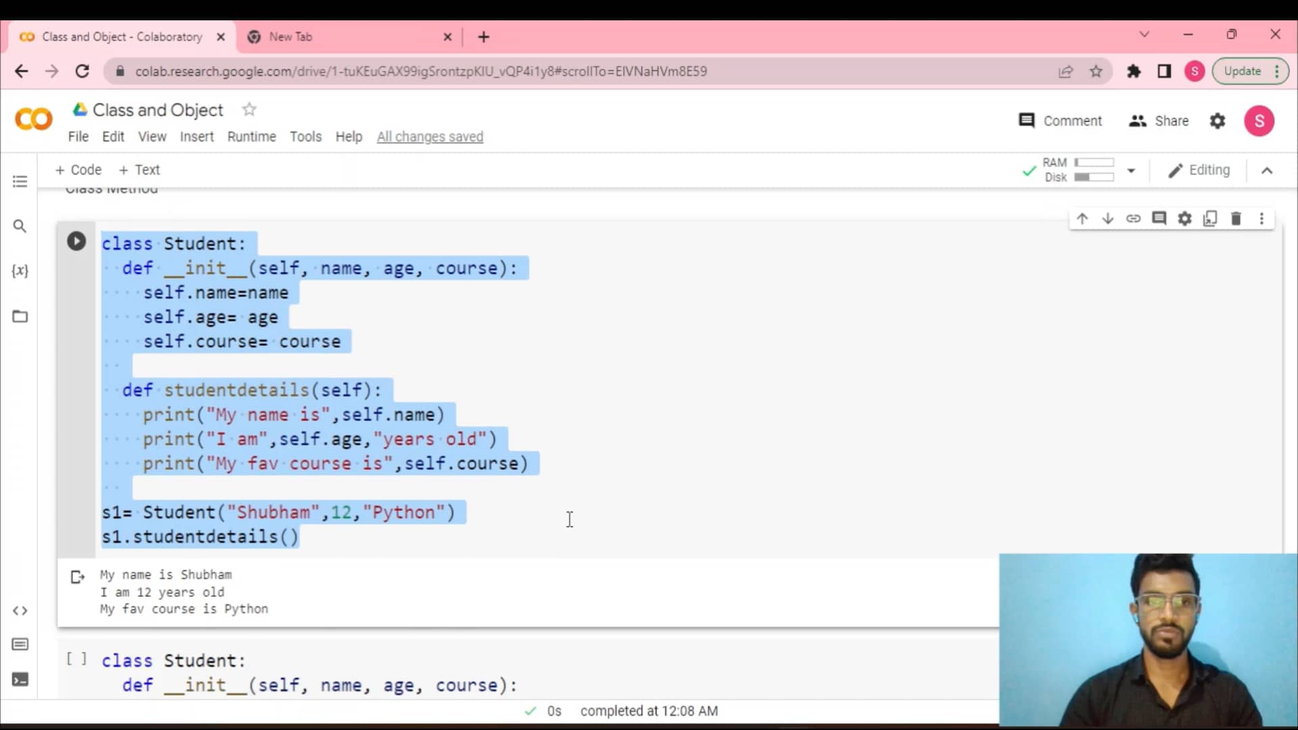Delete the current cell with trash icon

click(1236, 218)
